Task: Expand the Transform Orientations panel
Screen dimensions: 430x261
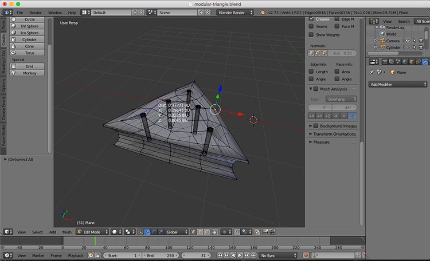Action: [334, 134]
